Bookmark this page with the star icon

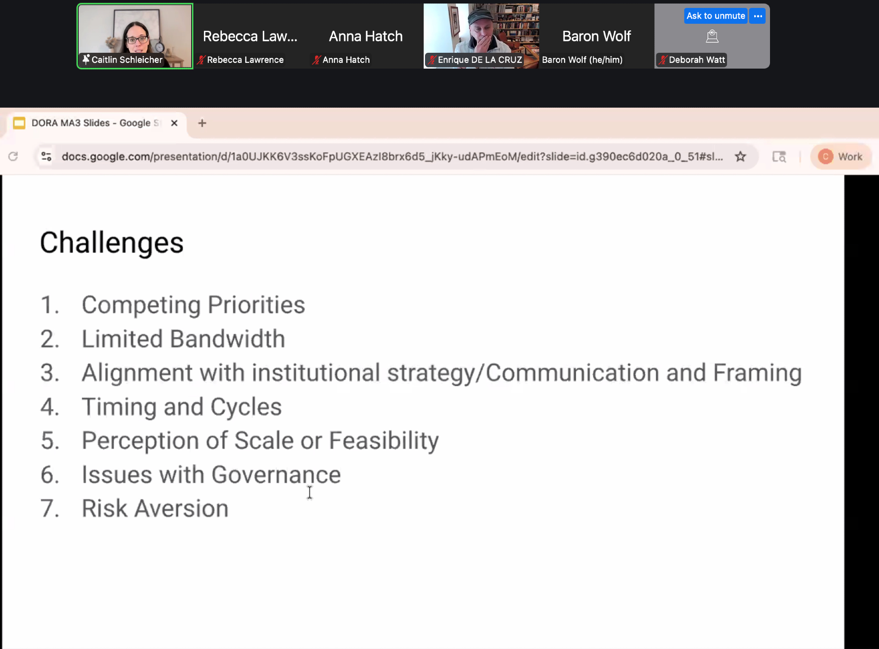pyautogui.click(x=741, y=157)
